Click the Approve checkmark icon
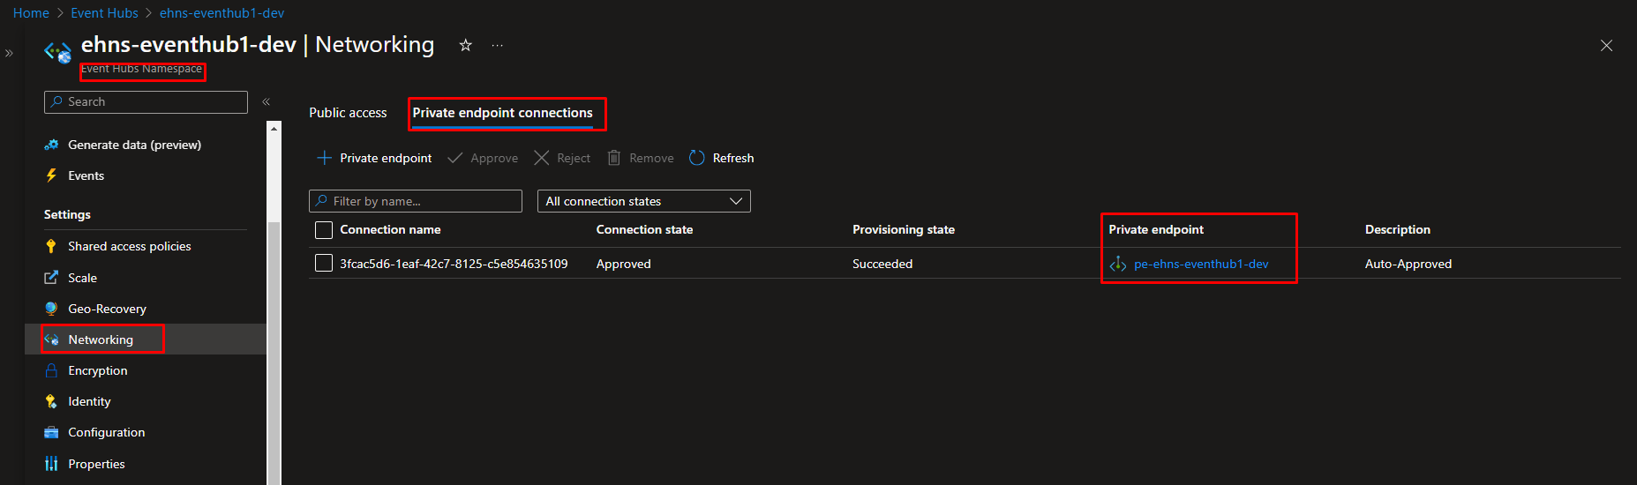The image size is (1637, 485). click(x=455, y=158)
